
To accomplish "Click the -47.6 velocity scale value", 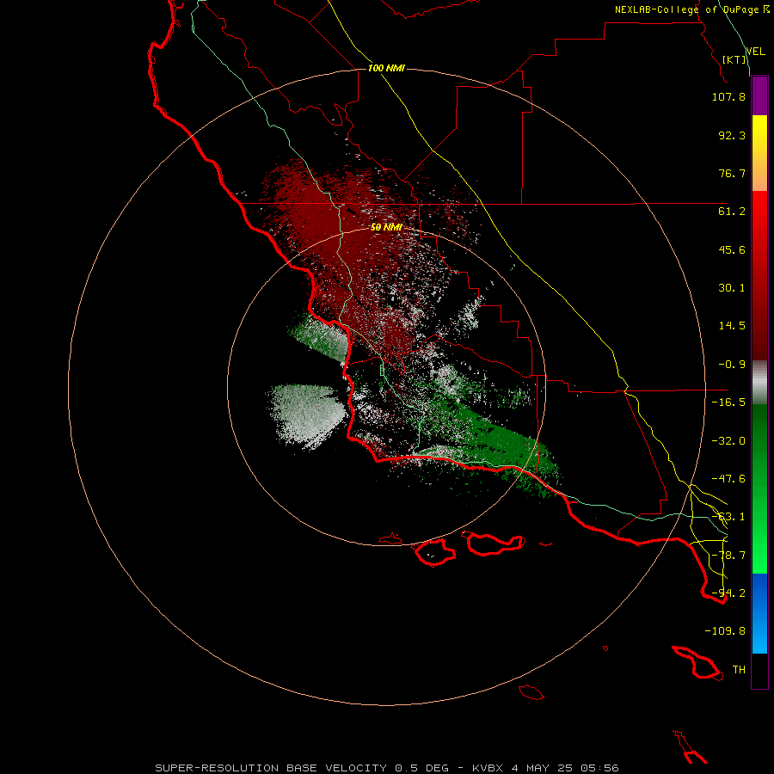I will click(728, 479).
